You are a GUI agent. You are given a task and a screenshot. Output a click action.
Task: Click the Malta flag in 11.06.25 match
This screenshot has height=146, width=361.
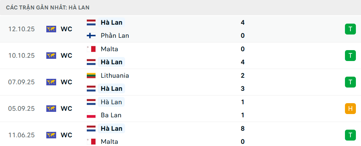(91, 142)
